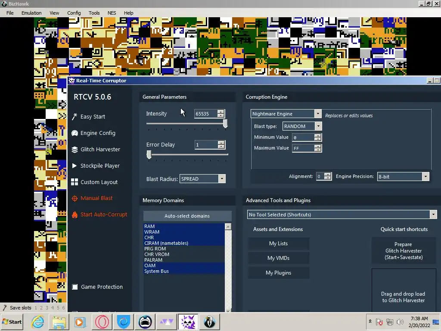Switch to RTCV taskbar icon
The height and width of the screenshot is (331, 441).
pyautogui.click(x=188, y=322)
